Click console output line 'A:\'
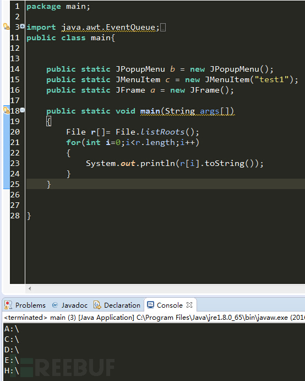This screenshot has width=305, height=381. [12, 329]
